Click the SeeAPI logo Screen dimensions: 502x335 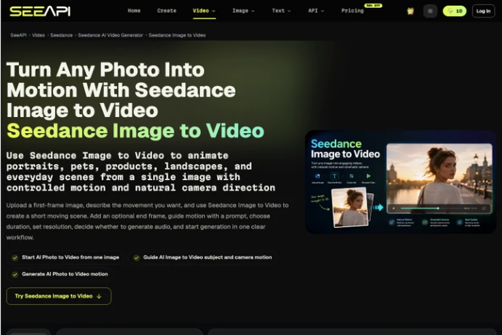[x=40, y=11]
